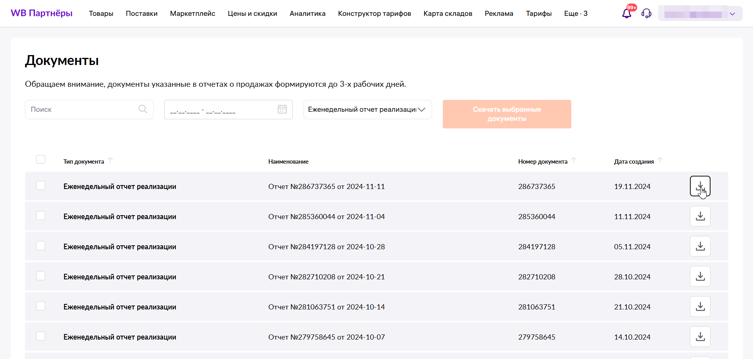This screenshot has width=753, height=359.
Task: Check the box for report 286737365
Action: (40, 185)
